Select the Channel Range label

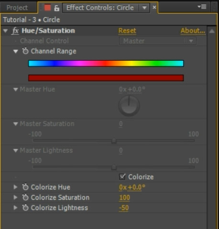click(54, 51)
